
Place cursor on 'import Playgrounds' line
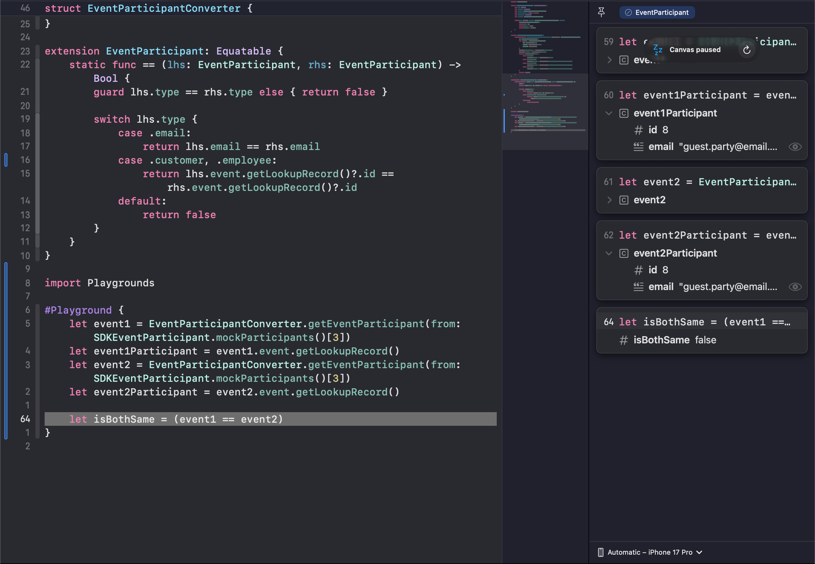click(x=99, y=283)
